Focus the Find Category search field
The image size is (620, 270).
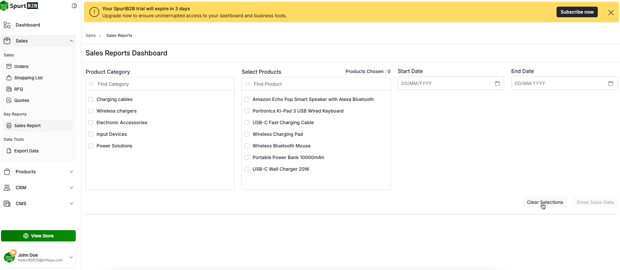(160, 84)
